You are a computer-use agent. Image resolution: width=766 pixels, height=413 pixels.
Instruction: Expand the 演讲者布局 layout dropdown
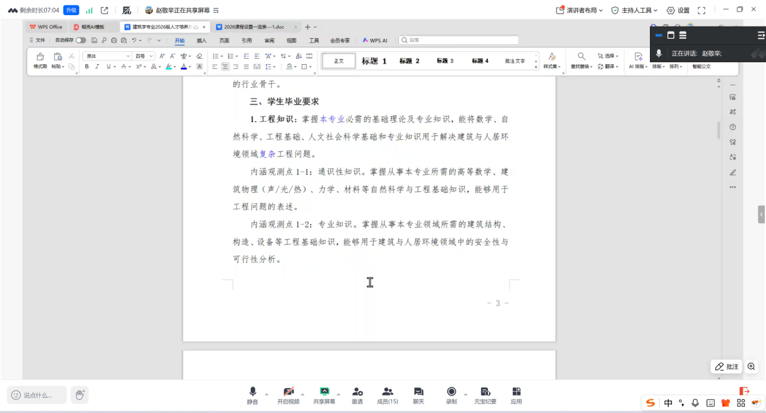[x=579, y=10]
